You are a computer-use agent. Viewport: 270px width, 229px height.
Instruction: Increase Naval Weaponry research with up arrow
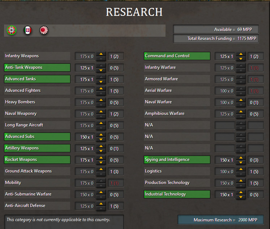coord(101,111)
